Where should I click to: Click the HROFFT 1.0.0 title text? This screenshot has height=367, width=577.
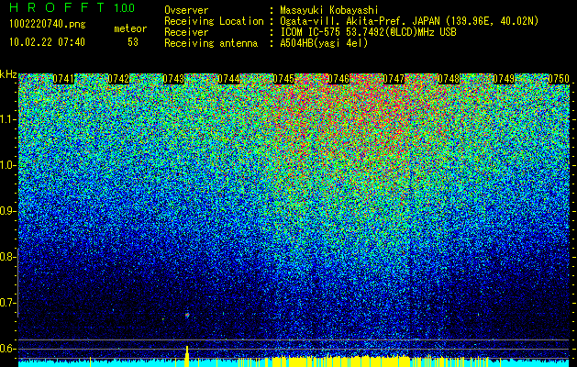[72, 7]
